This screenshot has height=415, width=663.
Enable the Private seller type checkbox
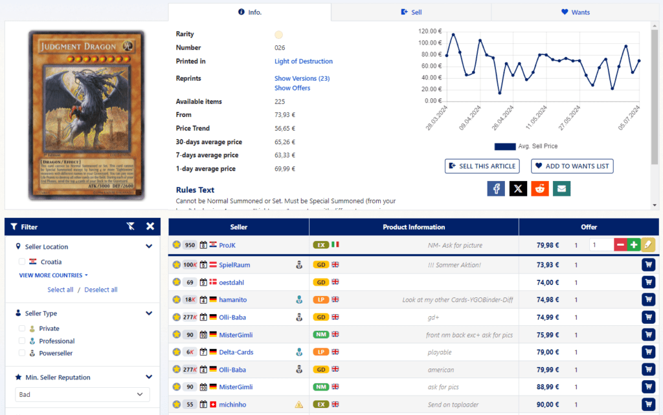click(22, 328)
